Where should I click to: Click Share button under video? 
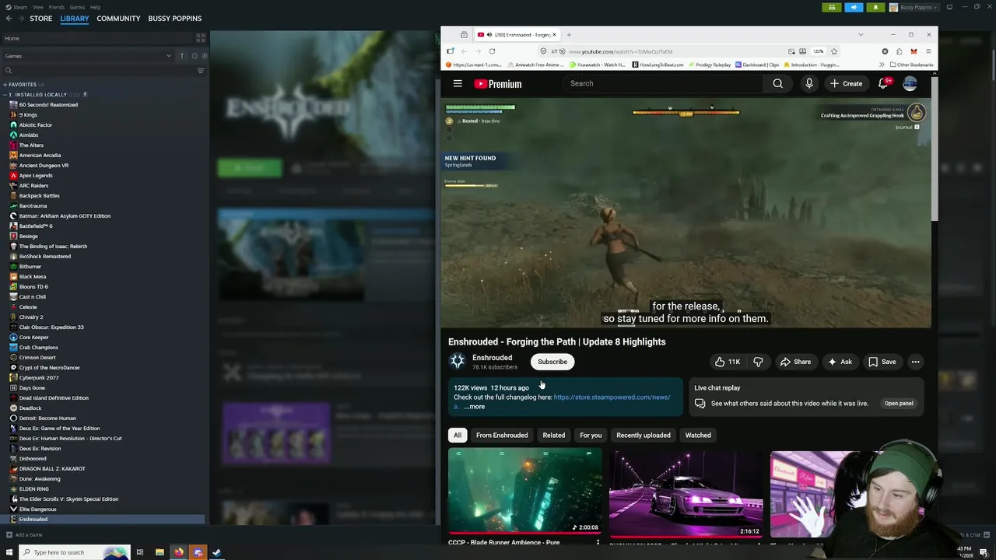click(795, 362)
